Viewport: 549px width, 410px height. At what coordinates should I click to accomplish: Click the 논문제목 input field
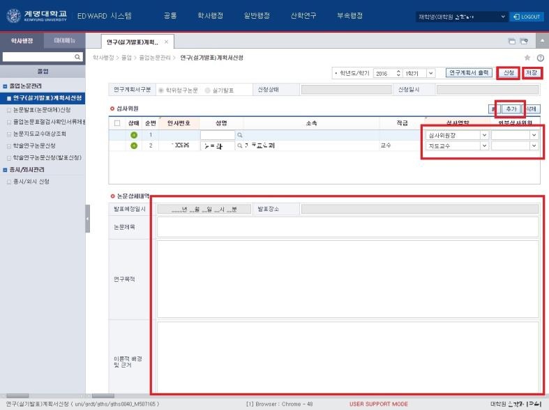pyautogui.click(x=347, y=227)
